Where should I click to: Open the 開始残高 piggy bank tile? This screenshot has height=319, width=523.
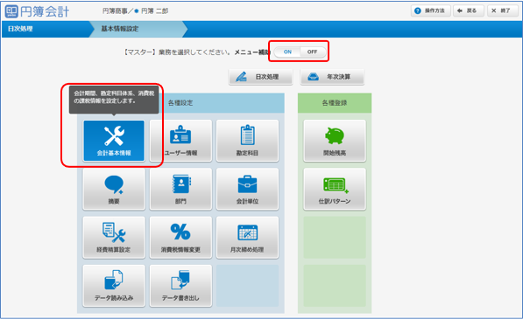tap(335, 141)
